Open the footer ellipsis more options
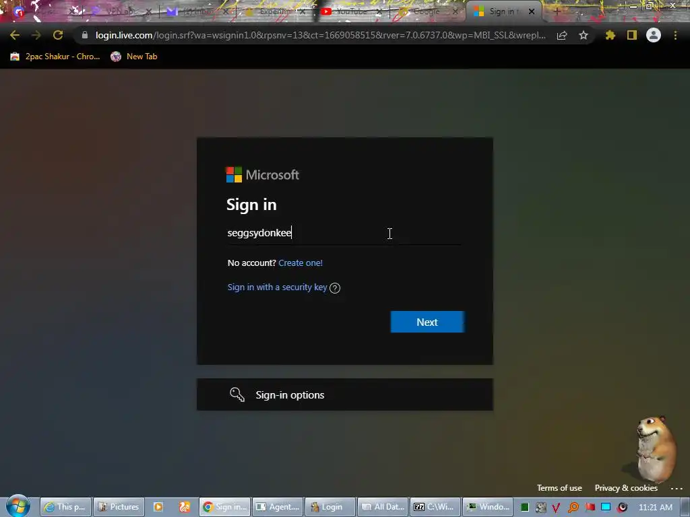Viewport: 690px width, 517px height. click(677, 489)
